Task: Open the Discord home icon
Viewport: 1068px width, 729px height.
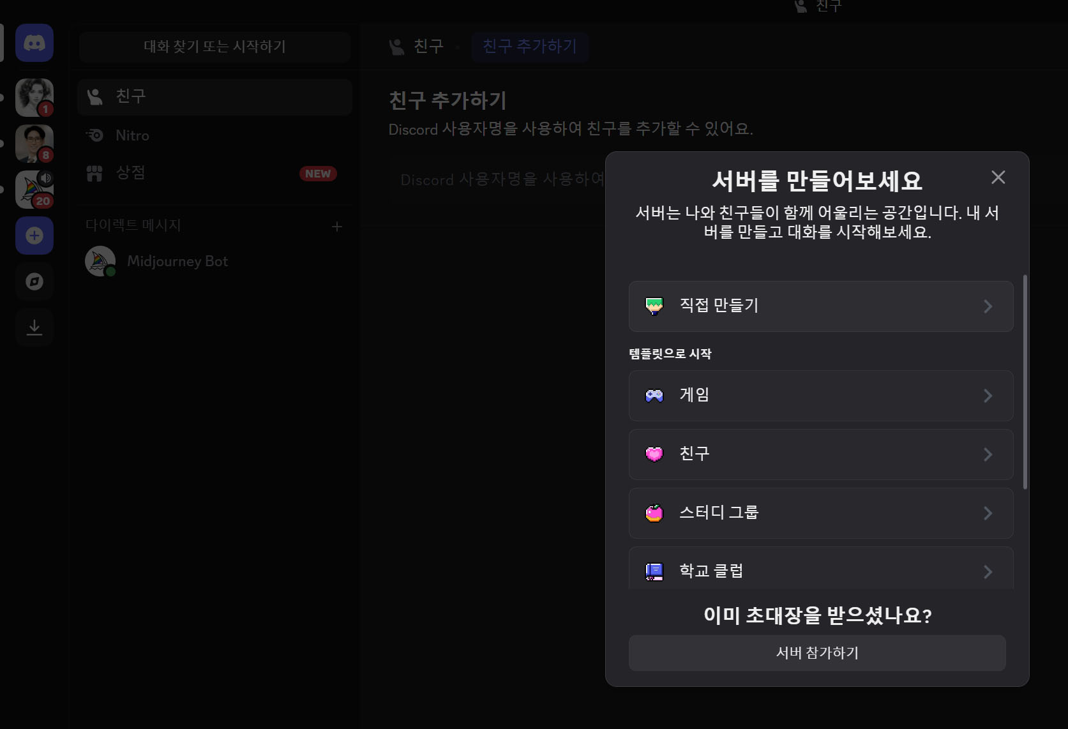Action: tap(34, 43)
